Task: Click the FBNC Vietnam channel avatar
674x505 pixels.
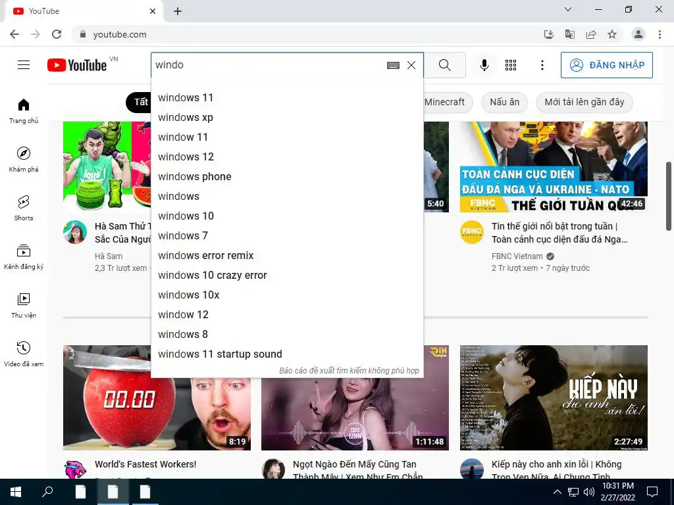Action: click(x=472, y=232)
